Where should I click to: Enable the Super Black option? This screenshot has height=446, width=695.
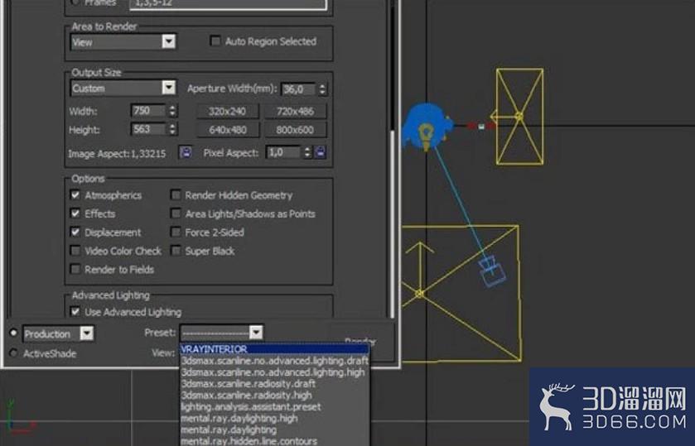[x=176, y=251]
